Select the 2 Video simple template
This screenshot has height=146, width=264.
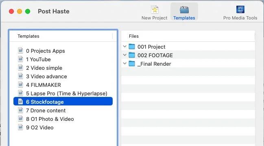(x=44, y=68)
